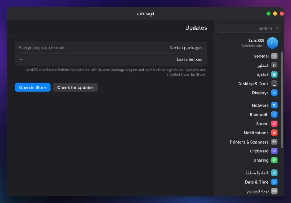
Task: Click the Sharing label
Action: point(261,160)
